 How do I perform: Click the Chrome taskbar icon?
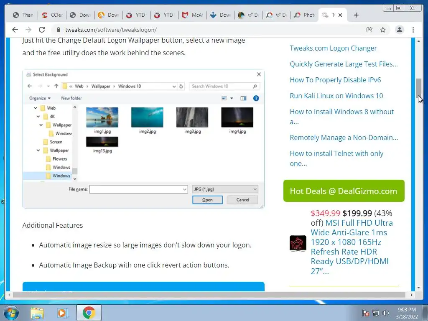point(89,313)
